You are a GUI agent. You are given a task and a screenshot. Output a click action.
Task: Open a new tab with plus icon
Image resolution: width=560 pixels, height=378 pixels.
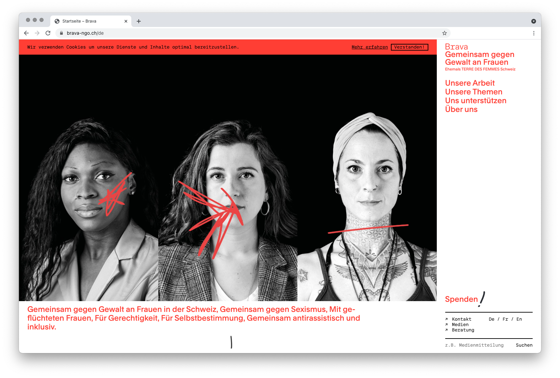pyautogui.click(x=139, y=21)
